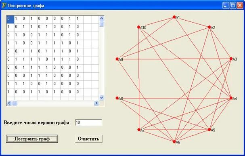The height and width of the screenshot is (156, 245).
Task: Click graph vertex A1
Action: pyautogui.click(x=174, y=17)
